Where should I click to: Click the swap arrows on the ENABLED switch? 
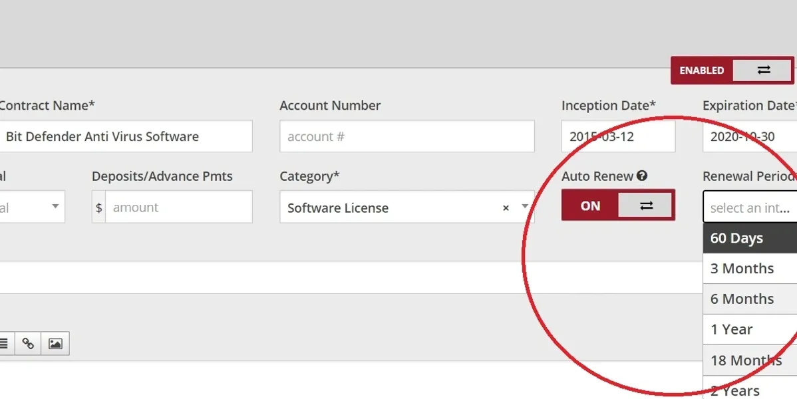pos(762,70)
